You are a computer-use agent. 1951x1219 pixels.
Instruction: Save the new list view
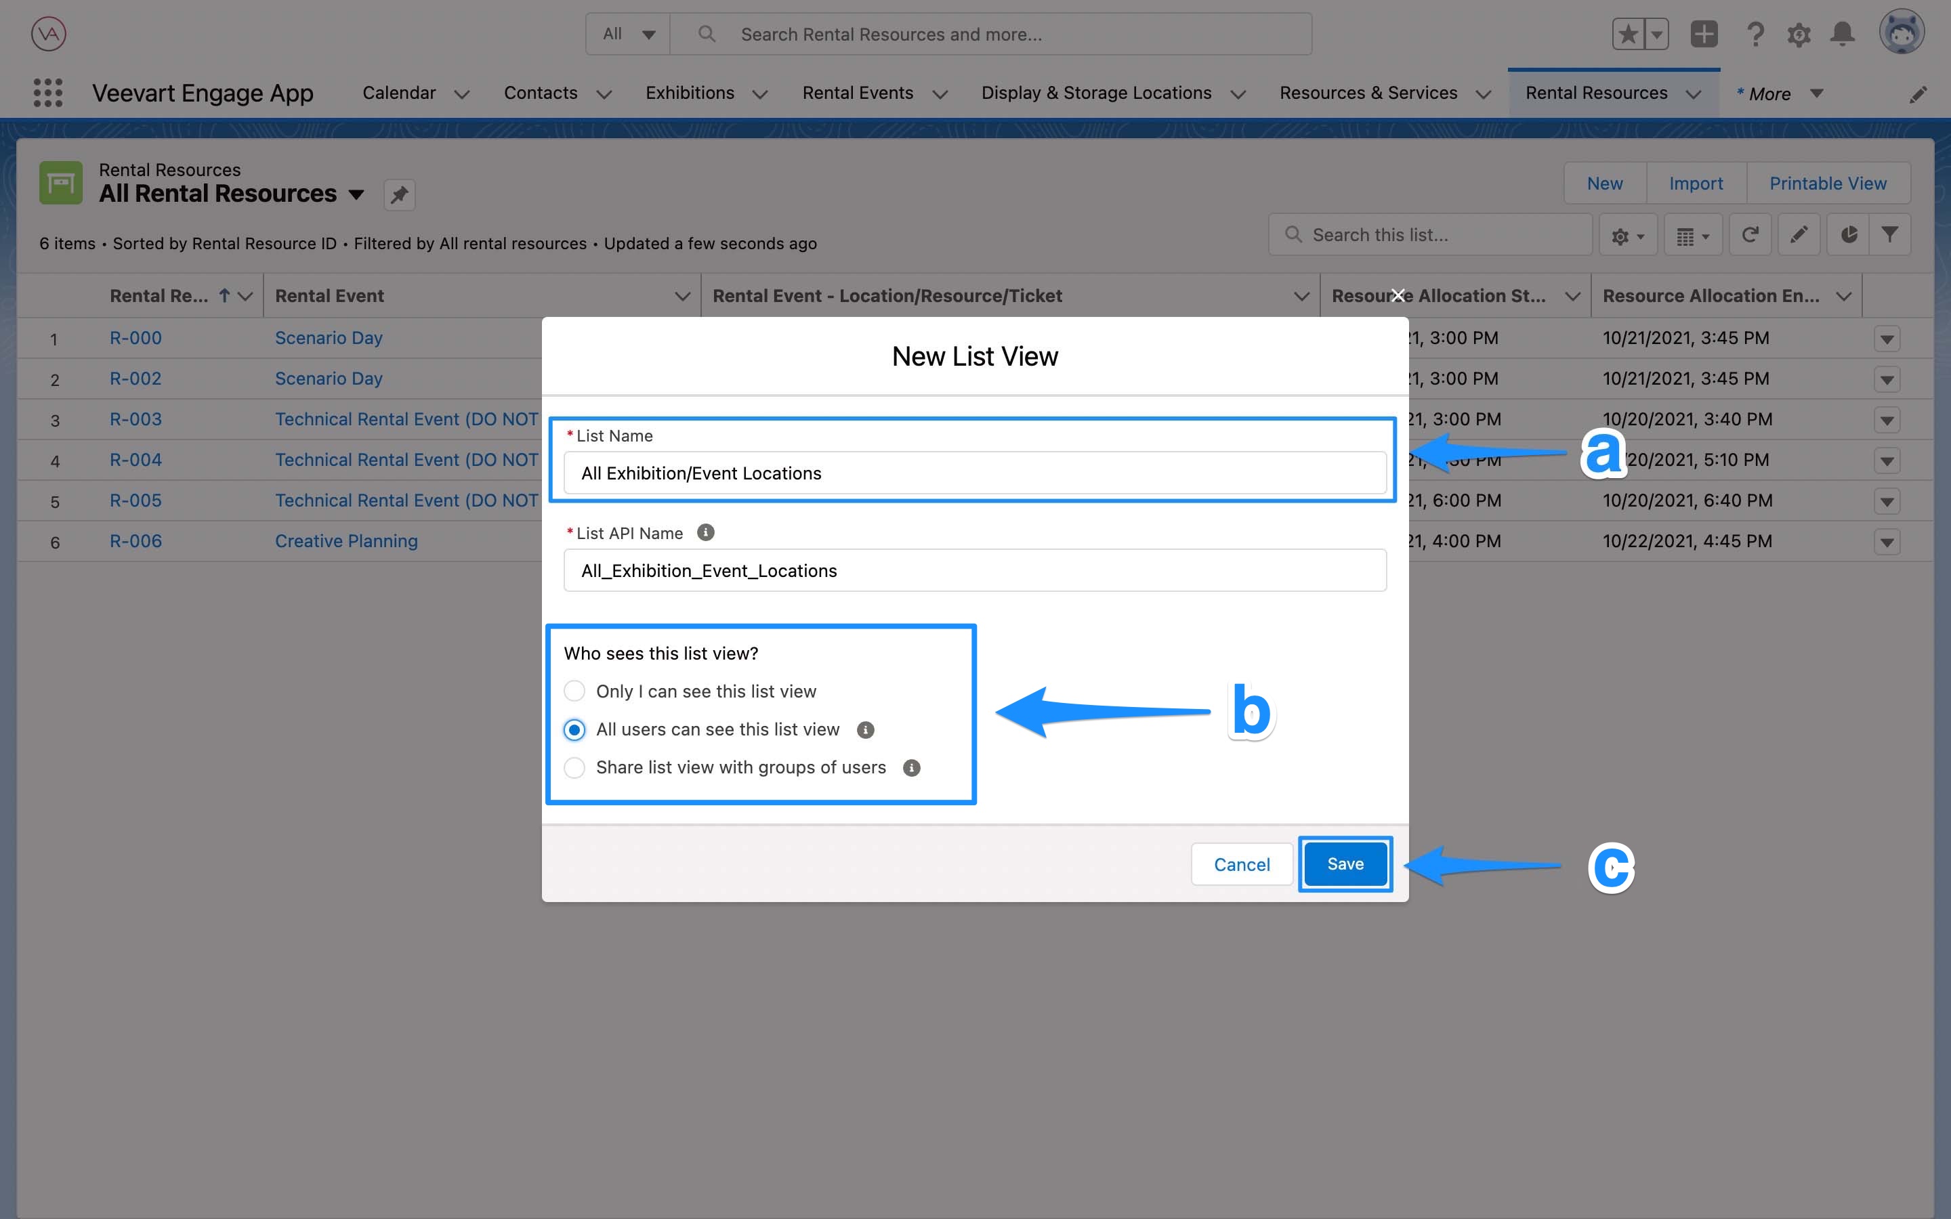click(1344, 863)
